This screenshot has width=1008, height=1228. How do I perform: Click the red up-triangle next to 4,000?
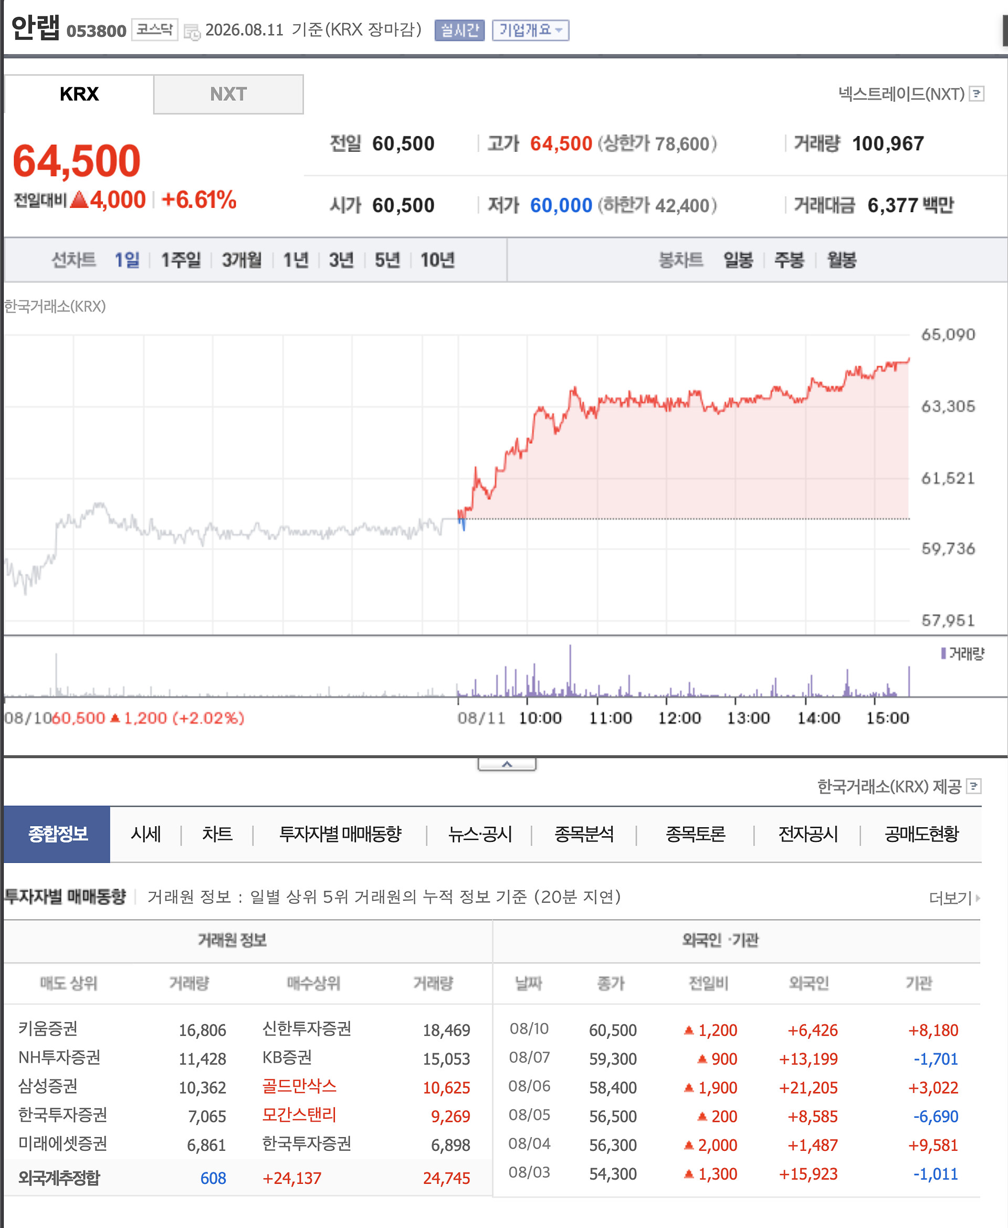pyautogui.click(x=79, y=200)
